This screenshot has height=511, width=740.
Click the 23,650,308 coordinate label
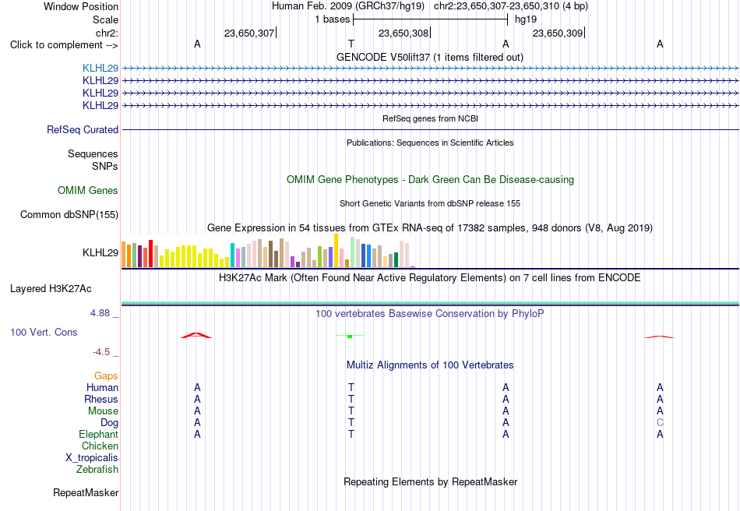coord(403,33)
